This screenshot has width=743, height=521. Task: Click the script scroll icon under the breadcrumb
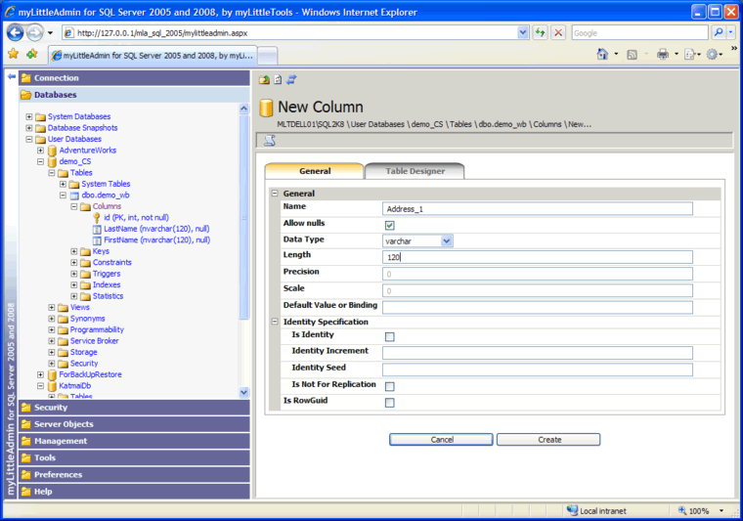(x=270, y=140)
